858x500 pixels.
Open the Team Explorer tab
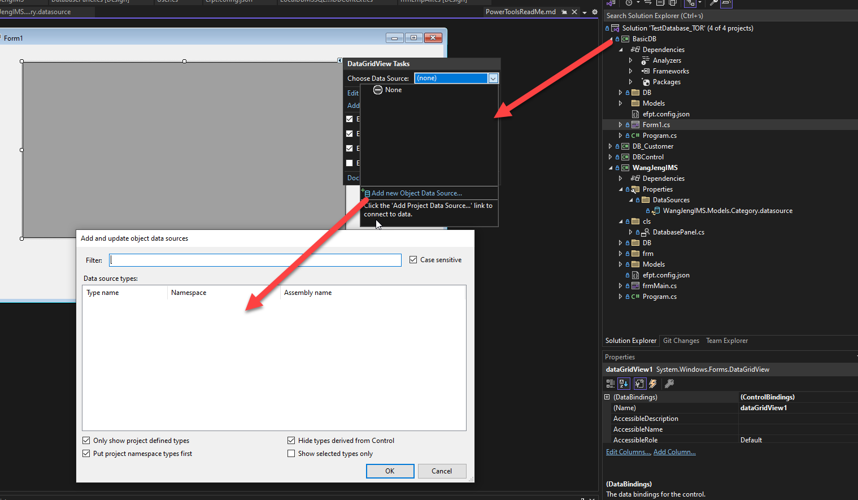[x=726, y=341]
